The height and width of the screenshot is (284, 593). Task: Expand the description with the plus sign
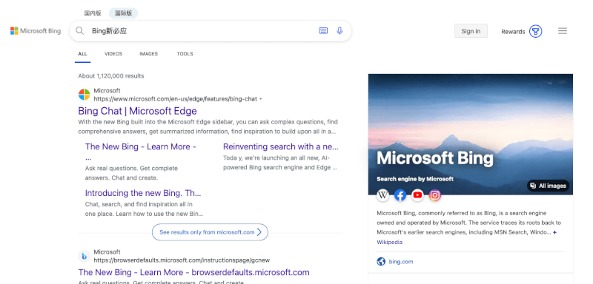[x=554, y=232]
